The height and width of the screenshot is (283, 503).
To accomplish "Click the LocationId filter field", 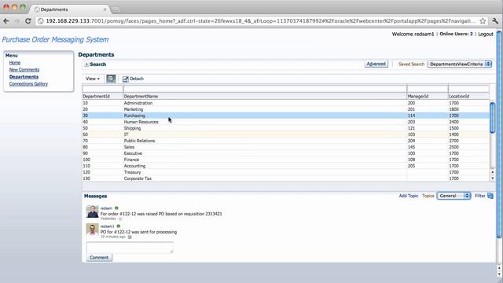I will click(468, 89).
